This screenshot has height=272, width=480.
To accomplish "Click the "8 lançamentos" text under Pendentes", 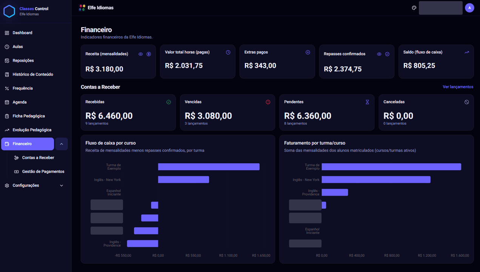I will pyautogui.click(x=295, y=124).
